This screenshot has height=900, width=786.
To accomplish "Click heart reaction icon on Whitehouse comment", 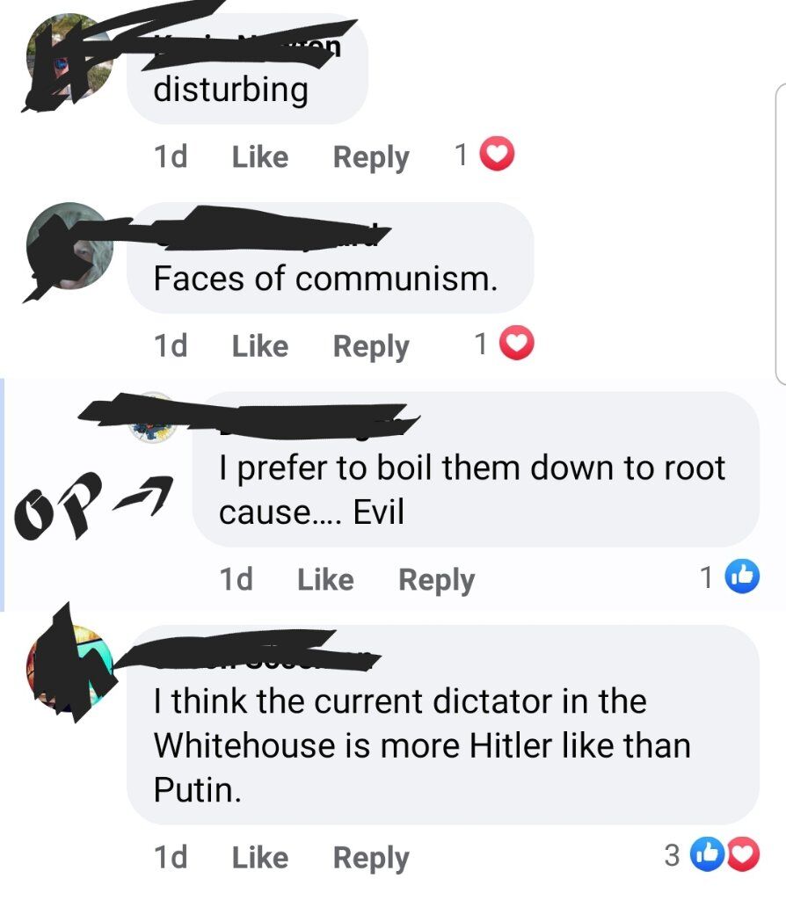I will coord(742,854).
